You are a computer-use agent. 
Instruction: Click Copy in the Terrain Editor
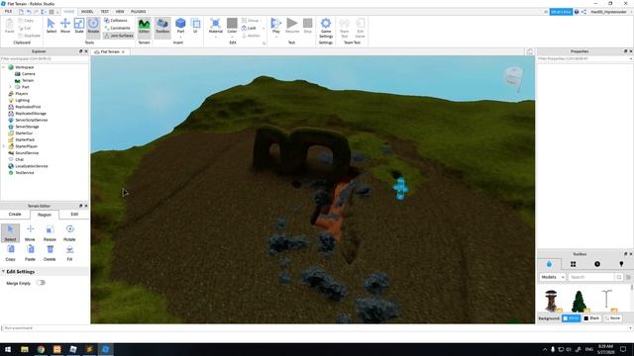point(10,253)
